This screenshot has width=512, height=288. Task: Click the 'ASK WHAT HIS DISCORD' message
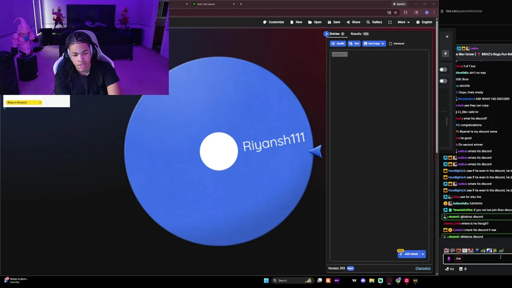483,99
